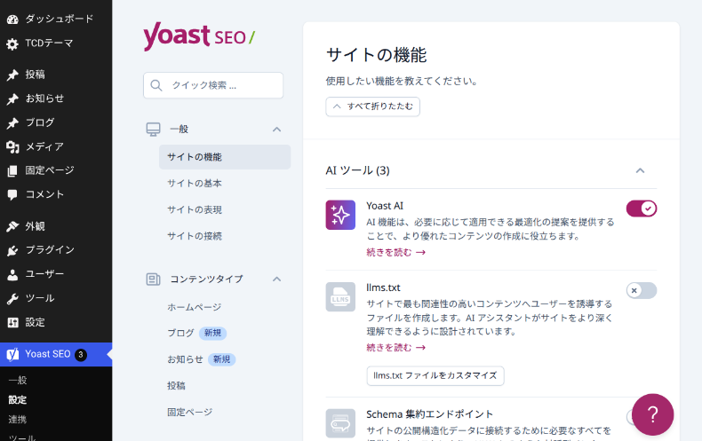Click the llms.txt feature title
Image resolution: width=702 pixels, height=441 pixels.
[x=383, y=287]
